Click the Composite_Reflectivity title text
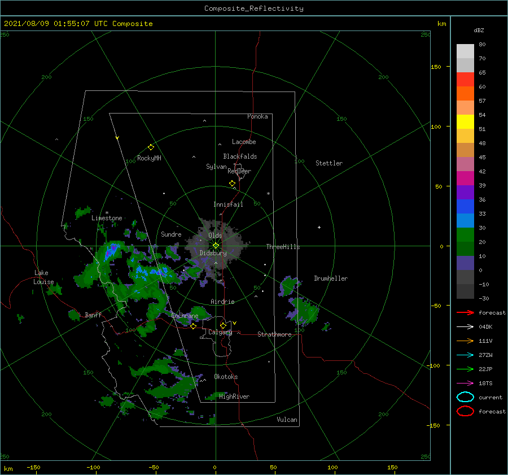The height and width of the screenshot is (475, 508). 254,8
